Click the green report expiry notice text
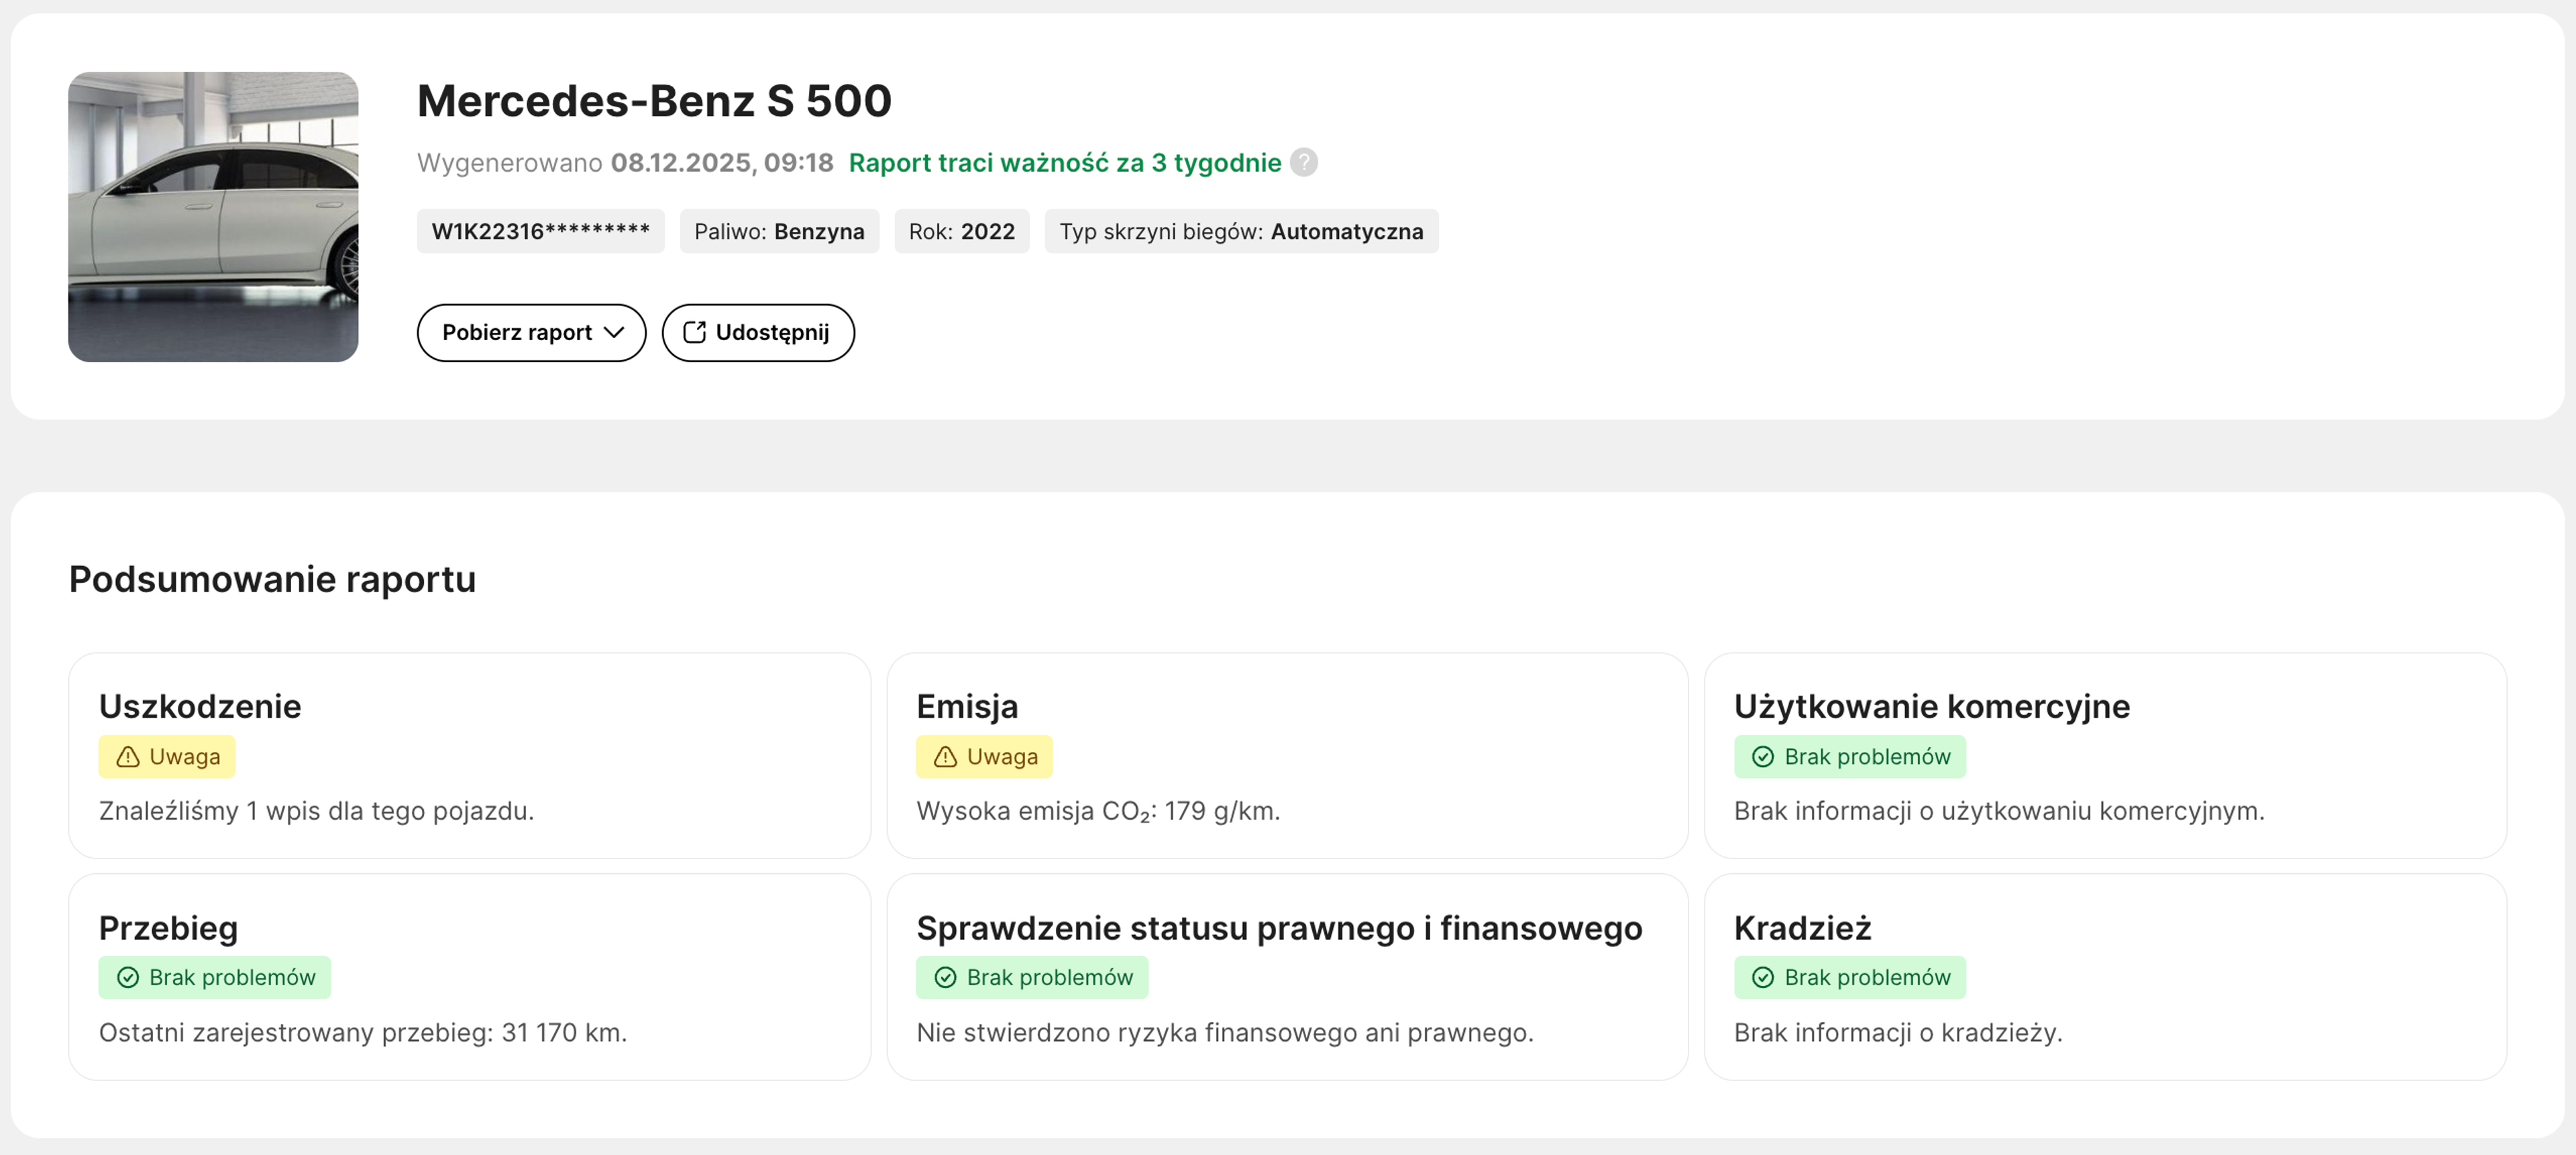 tap(1065, 163)
